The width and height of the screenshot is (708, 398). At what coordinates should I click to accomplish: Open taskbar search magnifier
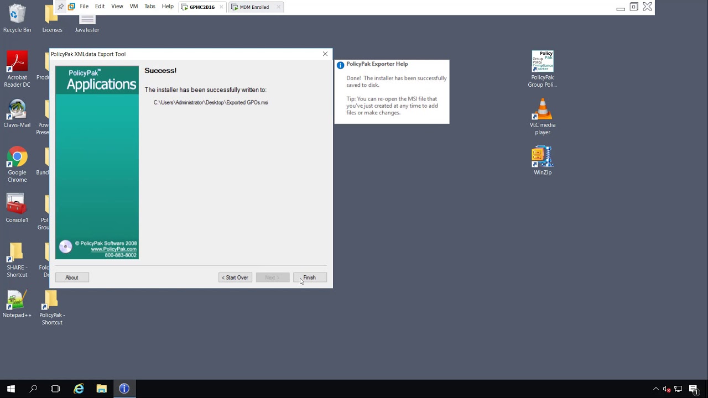coord(33,389)
